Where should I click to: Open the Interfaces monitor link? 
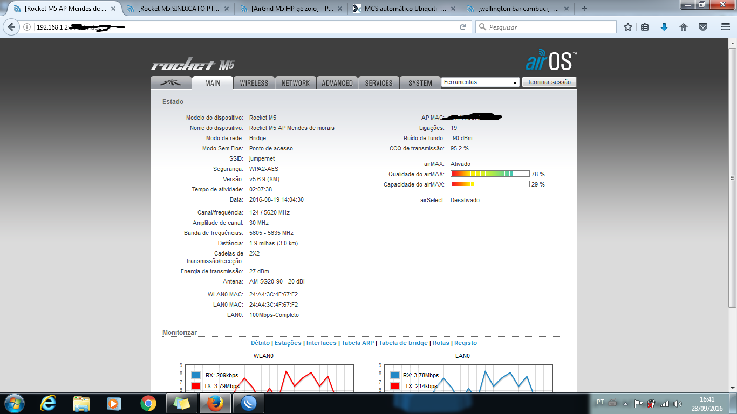[322, 343]
